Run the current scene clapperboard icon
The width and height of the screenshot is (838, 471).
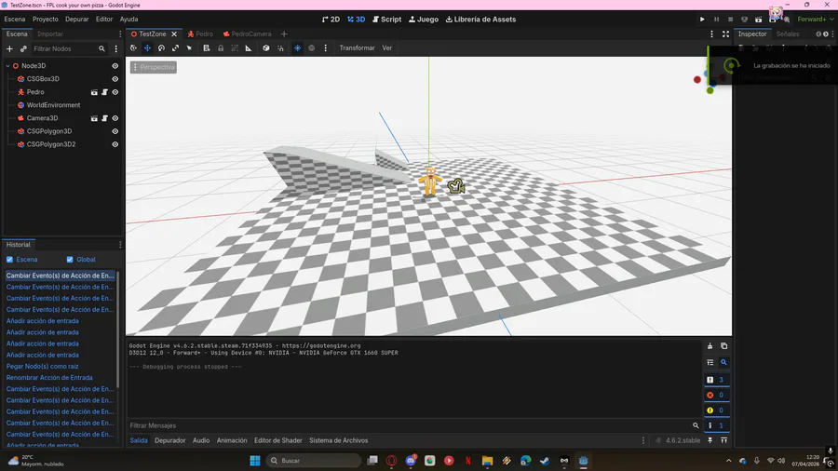[x=758, y=20]
